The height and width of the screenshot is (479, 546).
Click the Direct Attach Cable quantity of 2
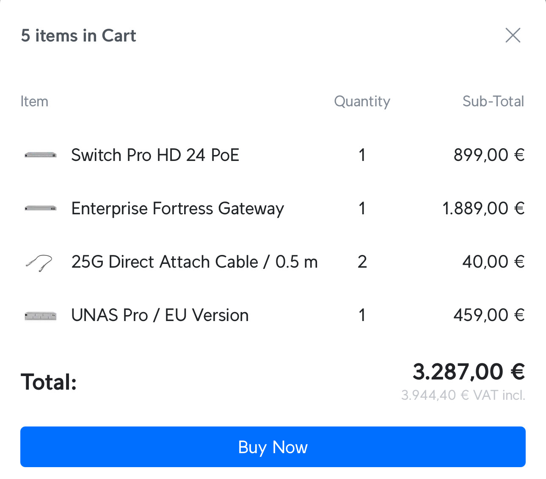362,262
